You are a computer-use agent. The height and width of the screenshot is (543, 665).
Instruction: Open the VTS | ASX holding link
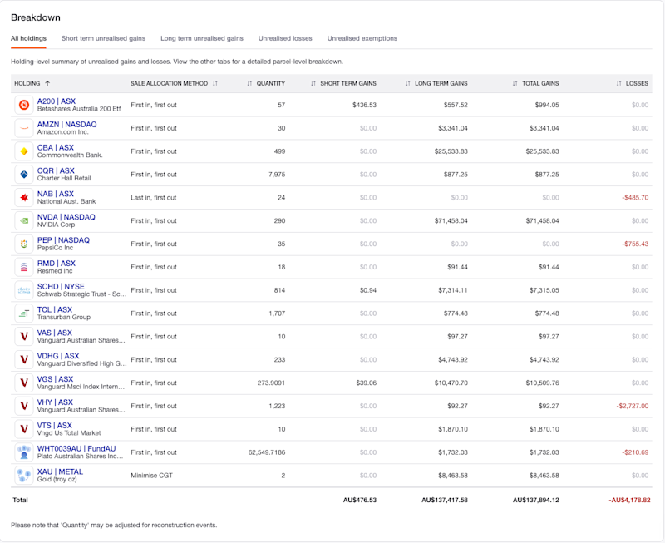click(55, 425)
